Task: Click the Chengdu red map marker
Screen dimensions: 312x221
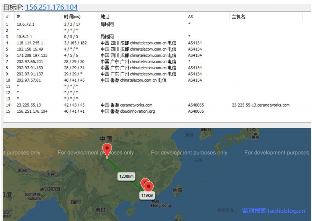Action: click(107, 150)
